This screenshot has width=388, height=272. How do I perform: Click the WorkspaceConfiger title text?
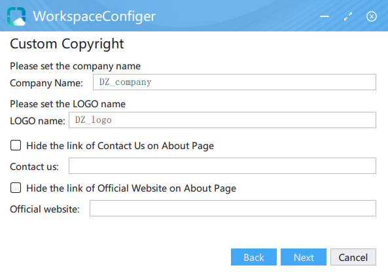pyautogui.click(x=94, y=16)
